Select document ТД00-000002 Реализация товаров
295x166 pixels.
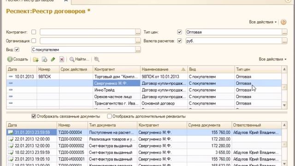pos(144,139)
